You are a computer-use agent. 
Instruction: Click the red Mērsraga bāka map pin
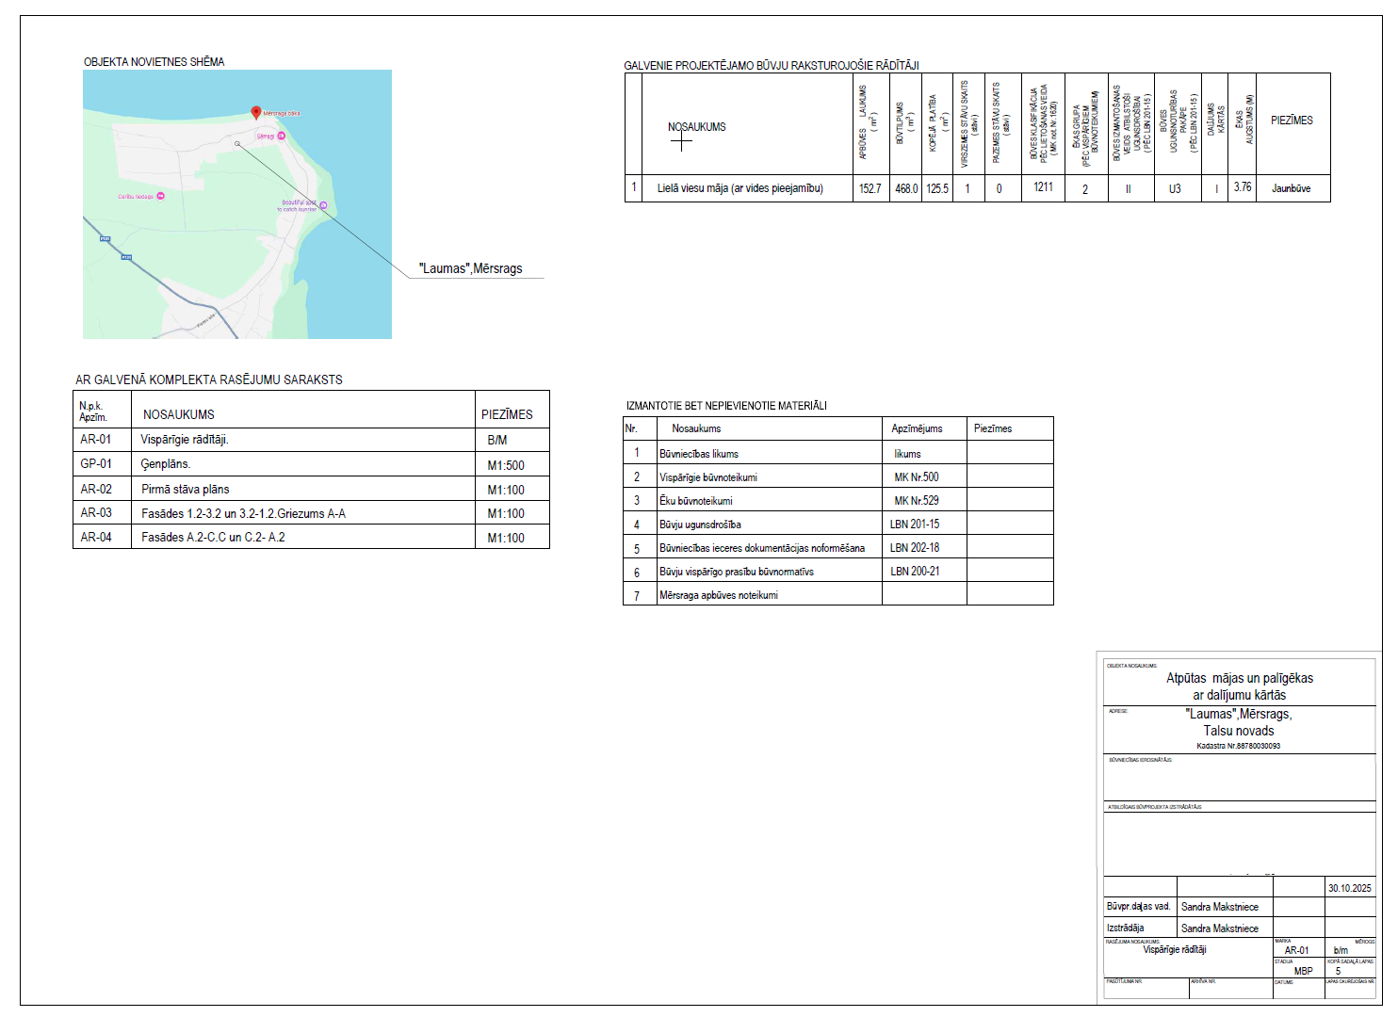[x=255, y=112]
